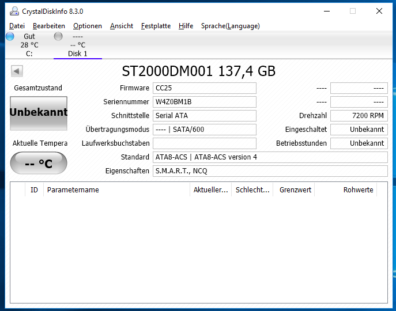Click the Aktuelle Tempera label
396x311 pixels.
pyautogui.click(x=40, y=143)
